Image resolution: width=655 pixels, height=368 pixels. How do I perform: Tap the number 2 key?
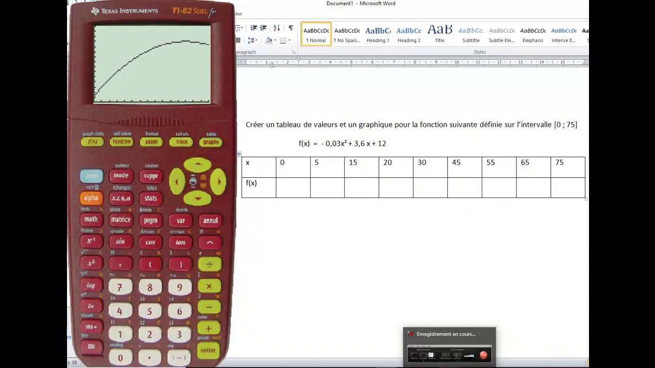coord(149,335)
